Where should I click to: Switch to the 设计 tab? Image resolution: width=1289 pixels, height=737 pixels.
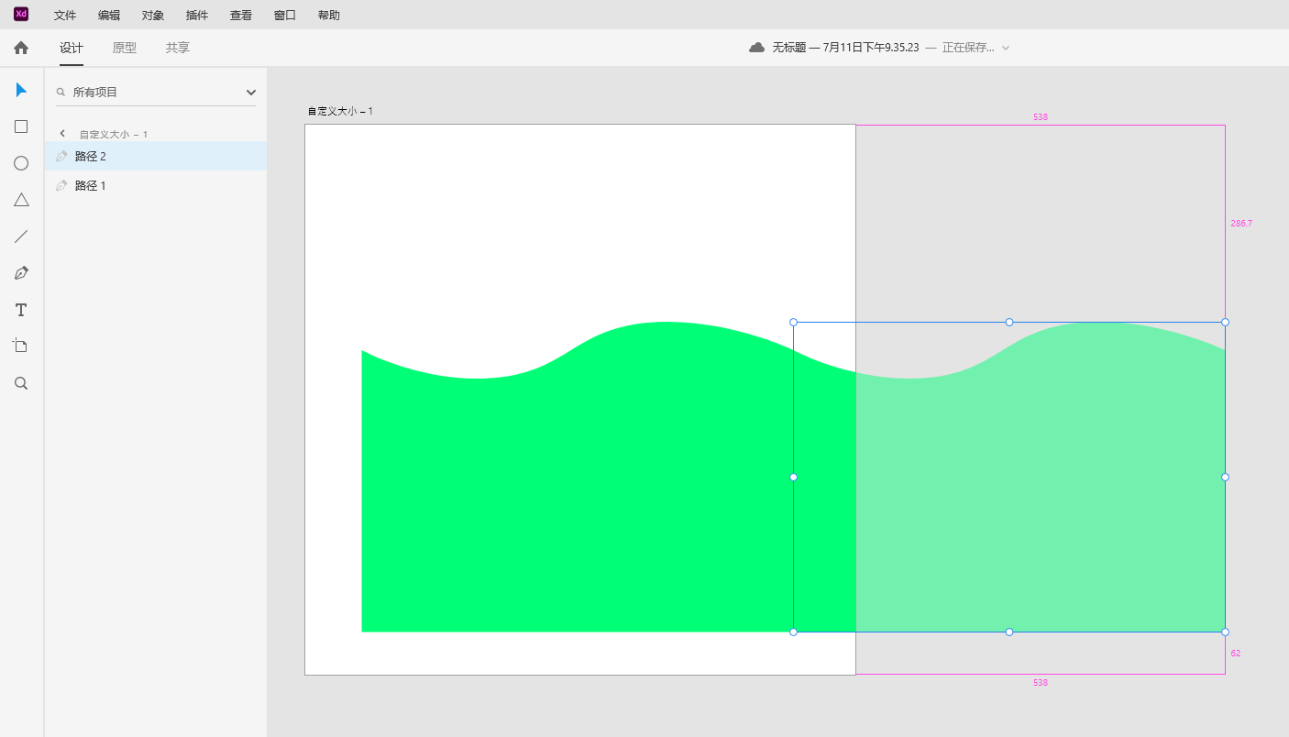point(72,48)
